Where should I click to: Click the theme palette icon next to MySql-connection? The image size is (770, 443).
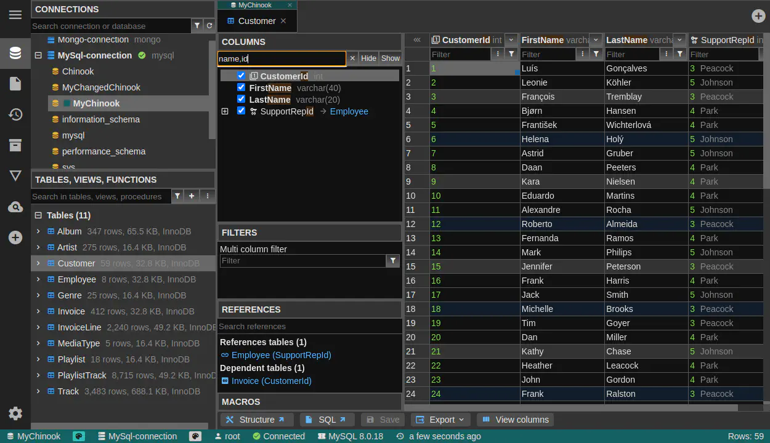coord(195,436)
